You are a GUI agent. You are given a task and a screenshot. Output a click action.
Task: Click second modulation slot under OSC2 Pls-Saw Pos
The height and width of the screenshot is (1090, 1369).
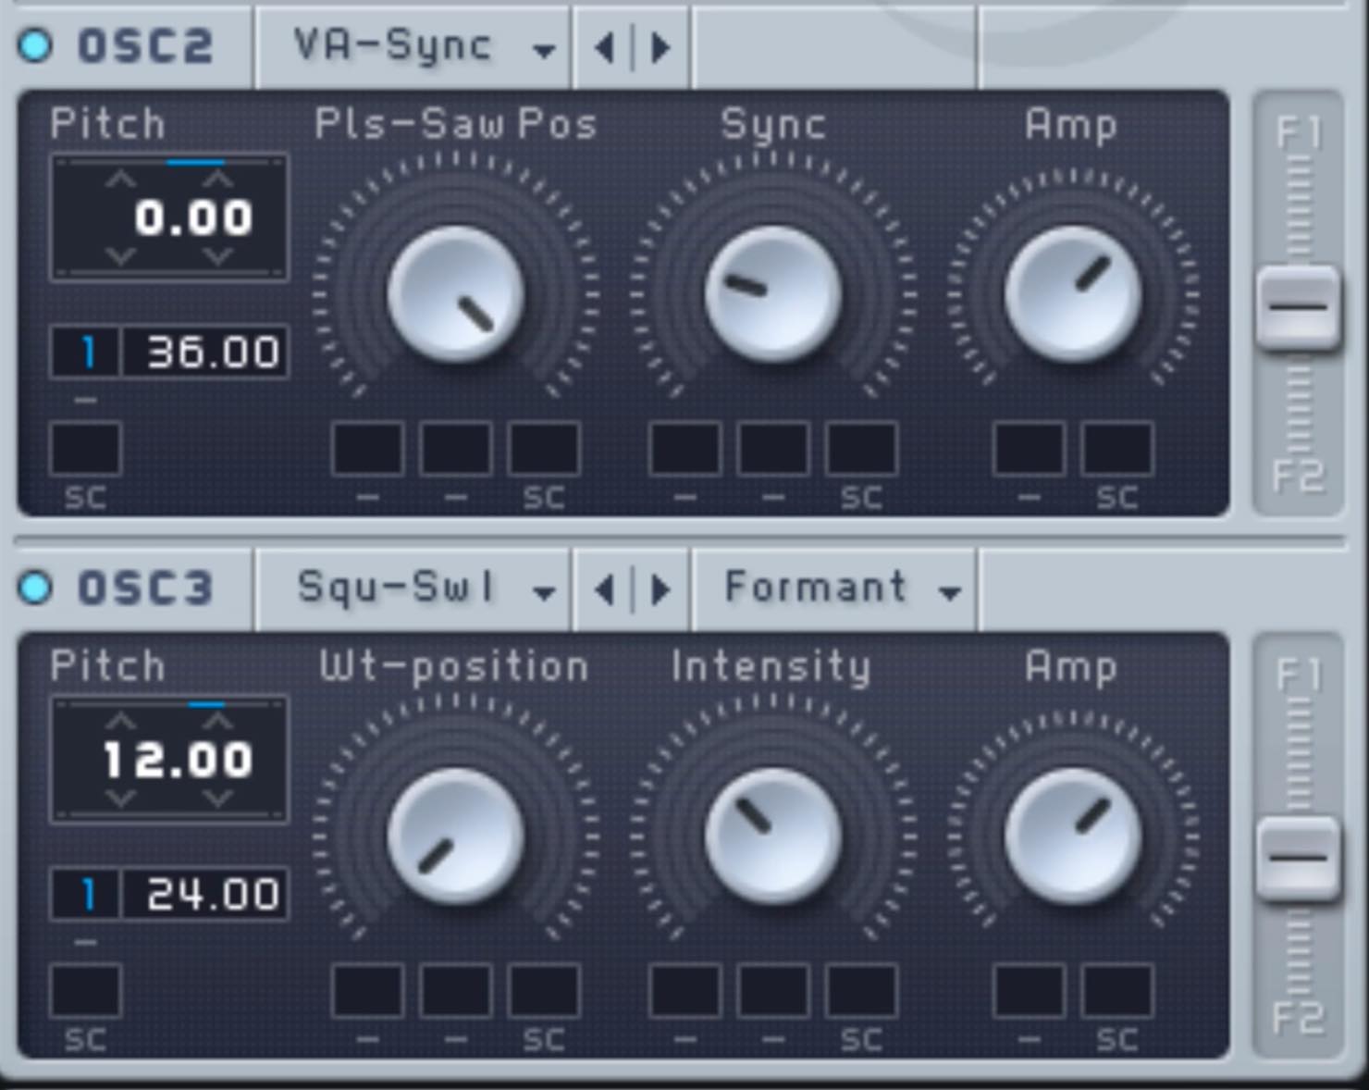[455, 449]
